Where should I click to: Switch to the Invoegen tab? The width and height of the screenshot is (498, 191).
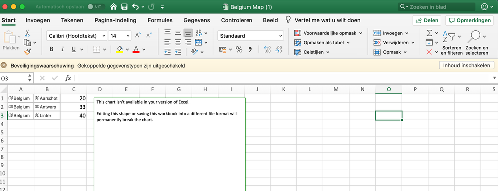pos(38,20)
